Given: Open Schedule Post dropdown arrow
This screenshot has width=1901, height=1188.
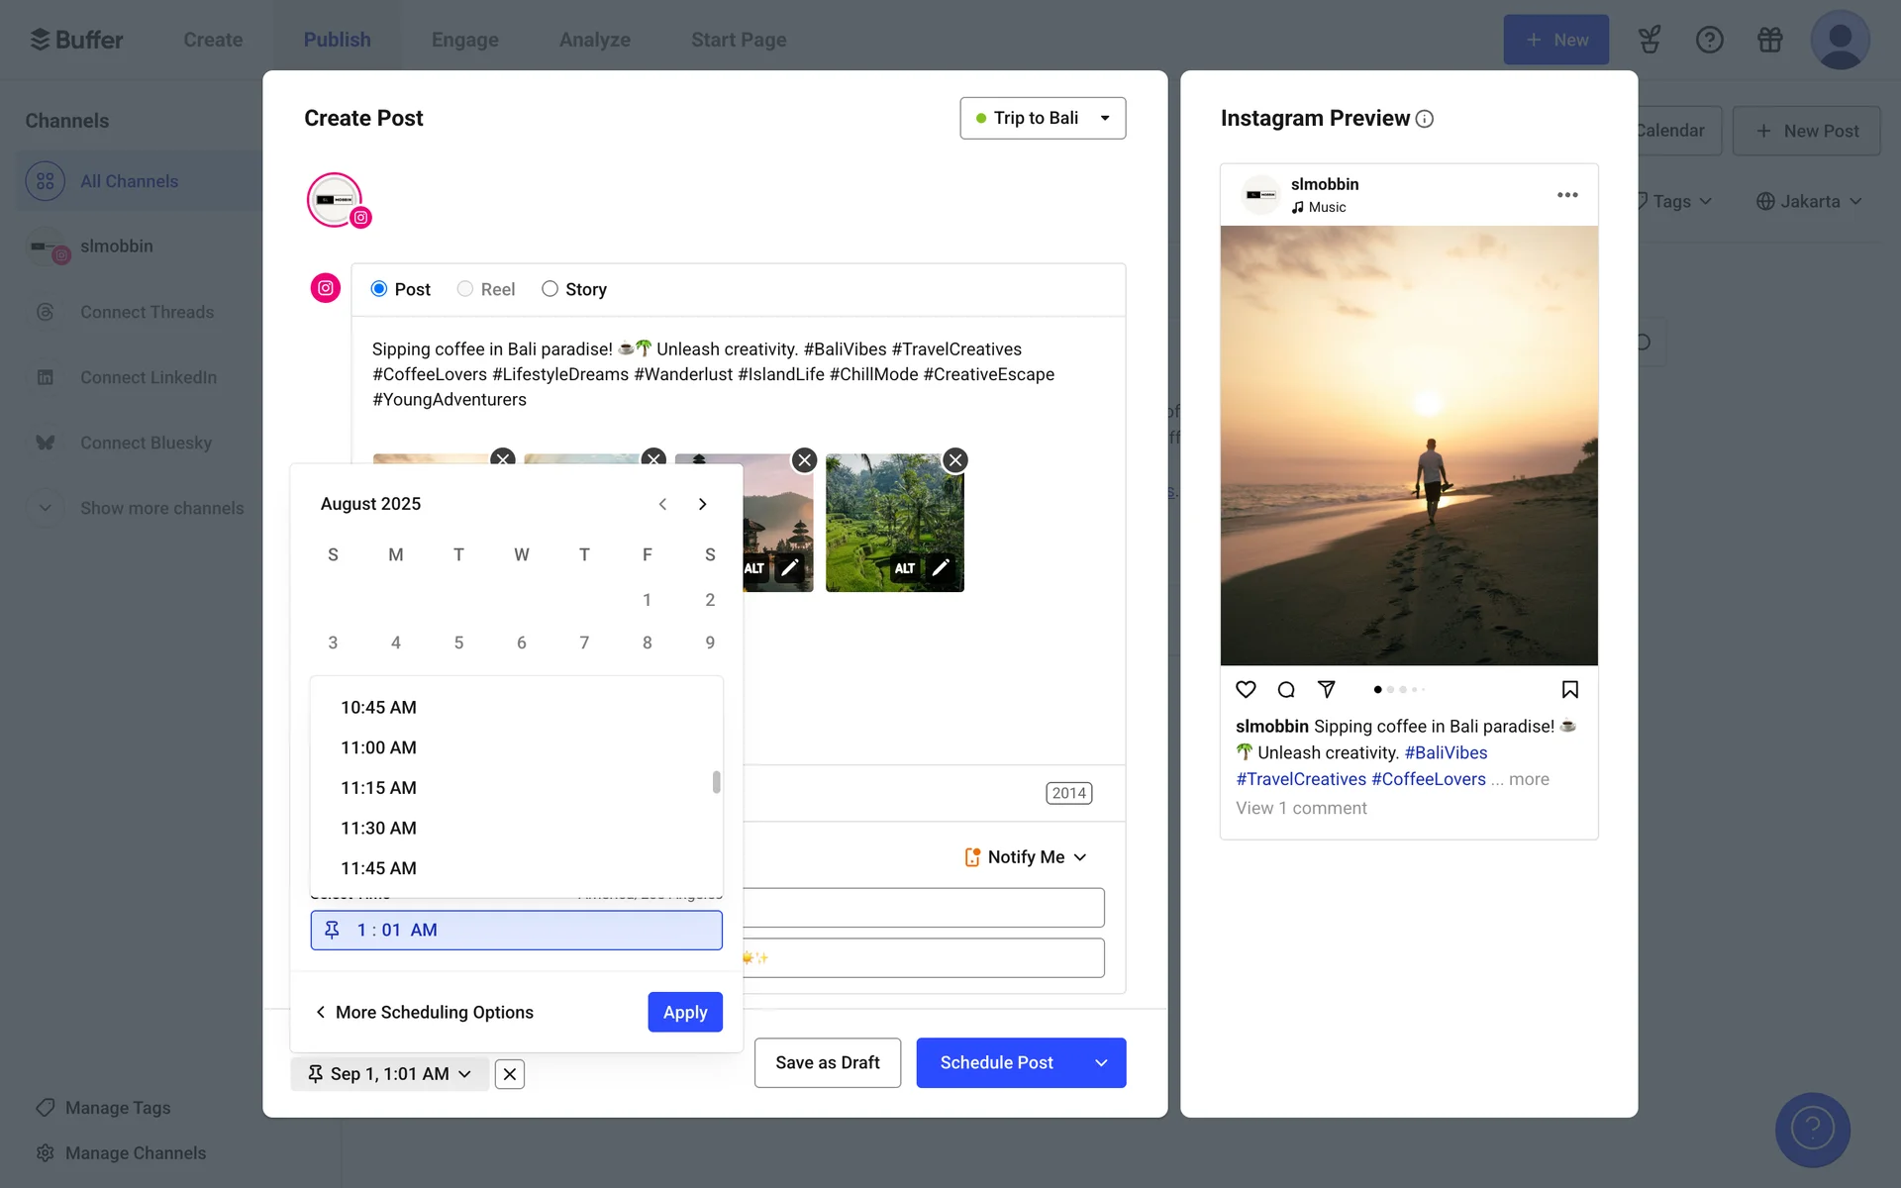Looking at the screenshot, I should 1101,1062.
